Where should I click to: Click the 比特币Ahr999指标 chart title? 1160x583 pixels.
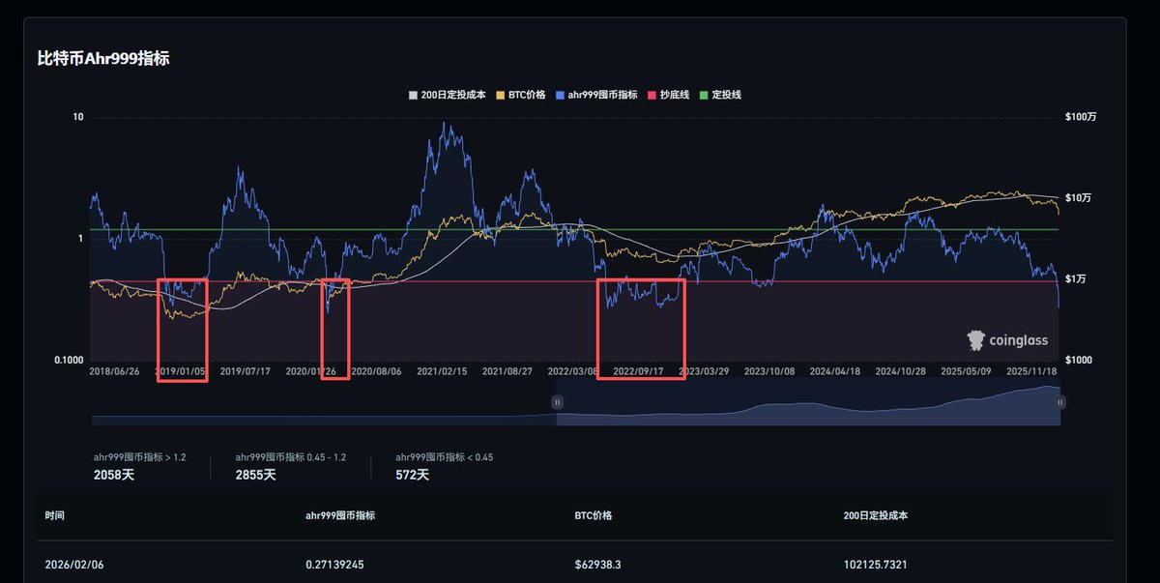[x=104, y=59]
